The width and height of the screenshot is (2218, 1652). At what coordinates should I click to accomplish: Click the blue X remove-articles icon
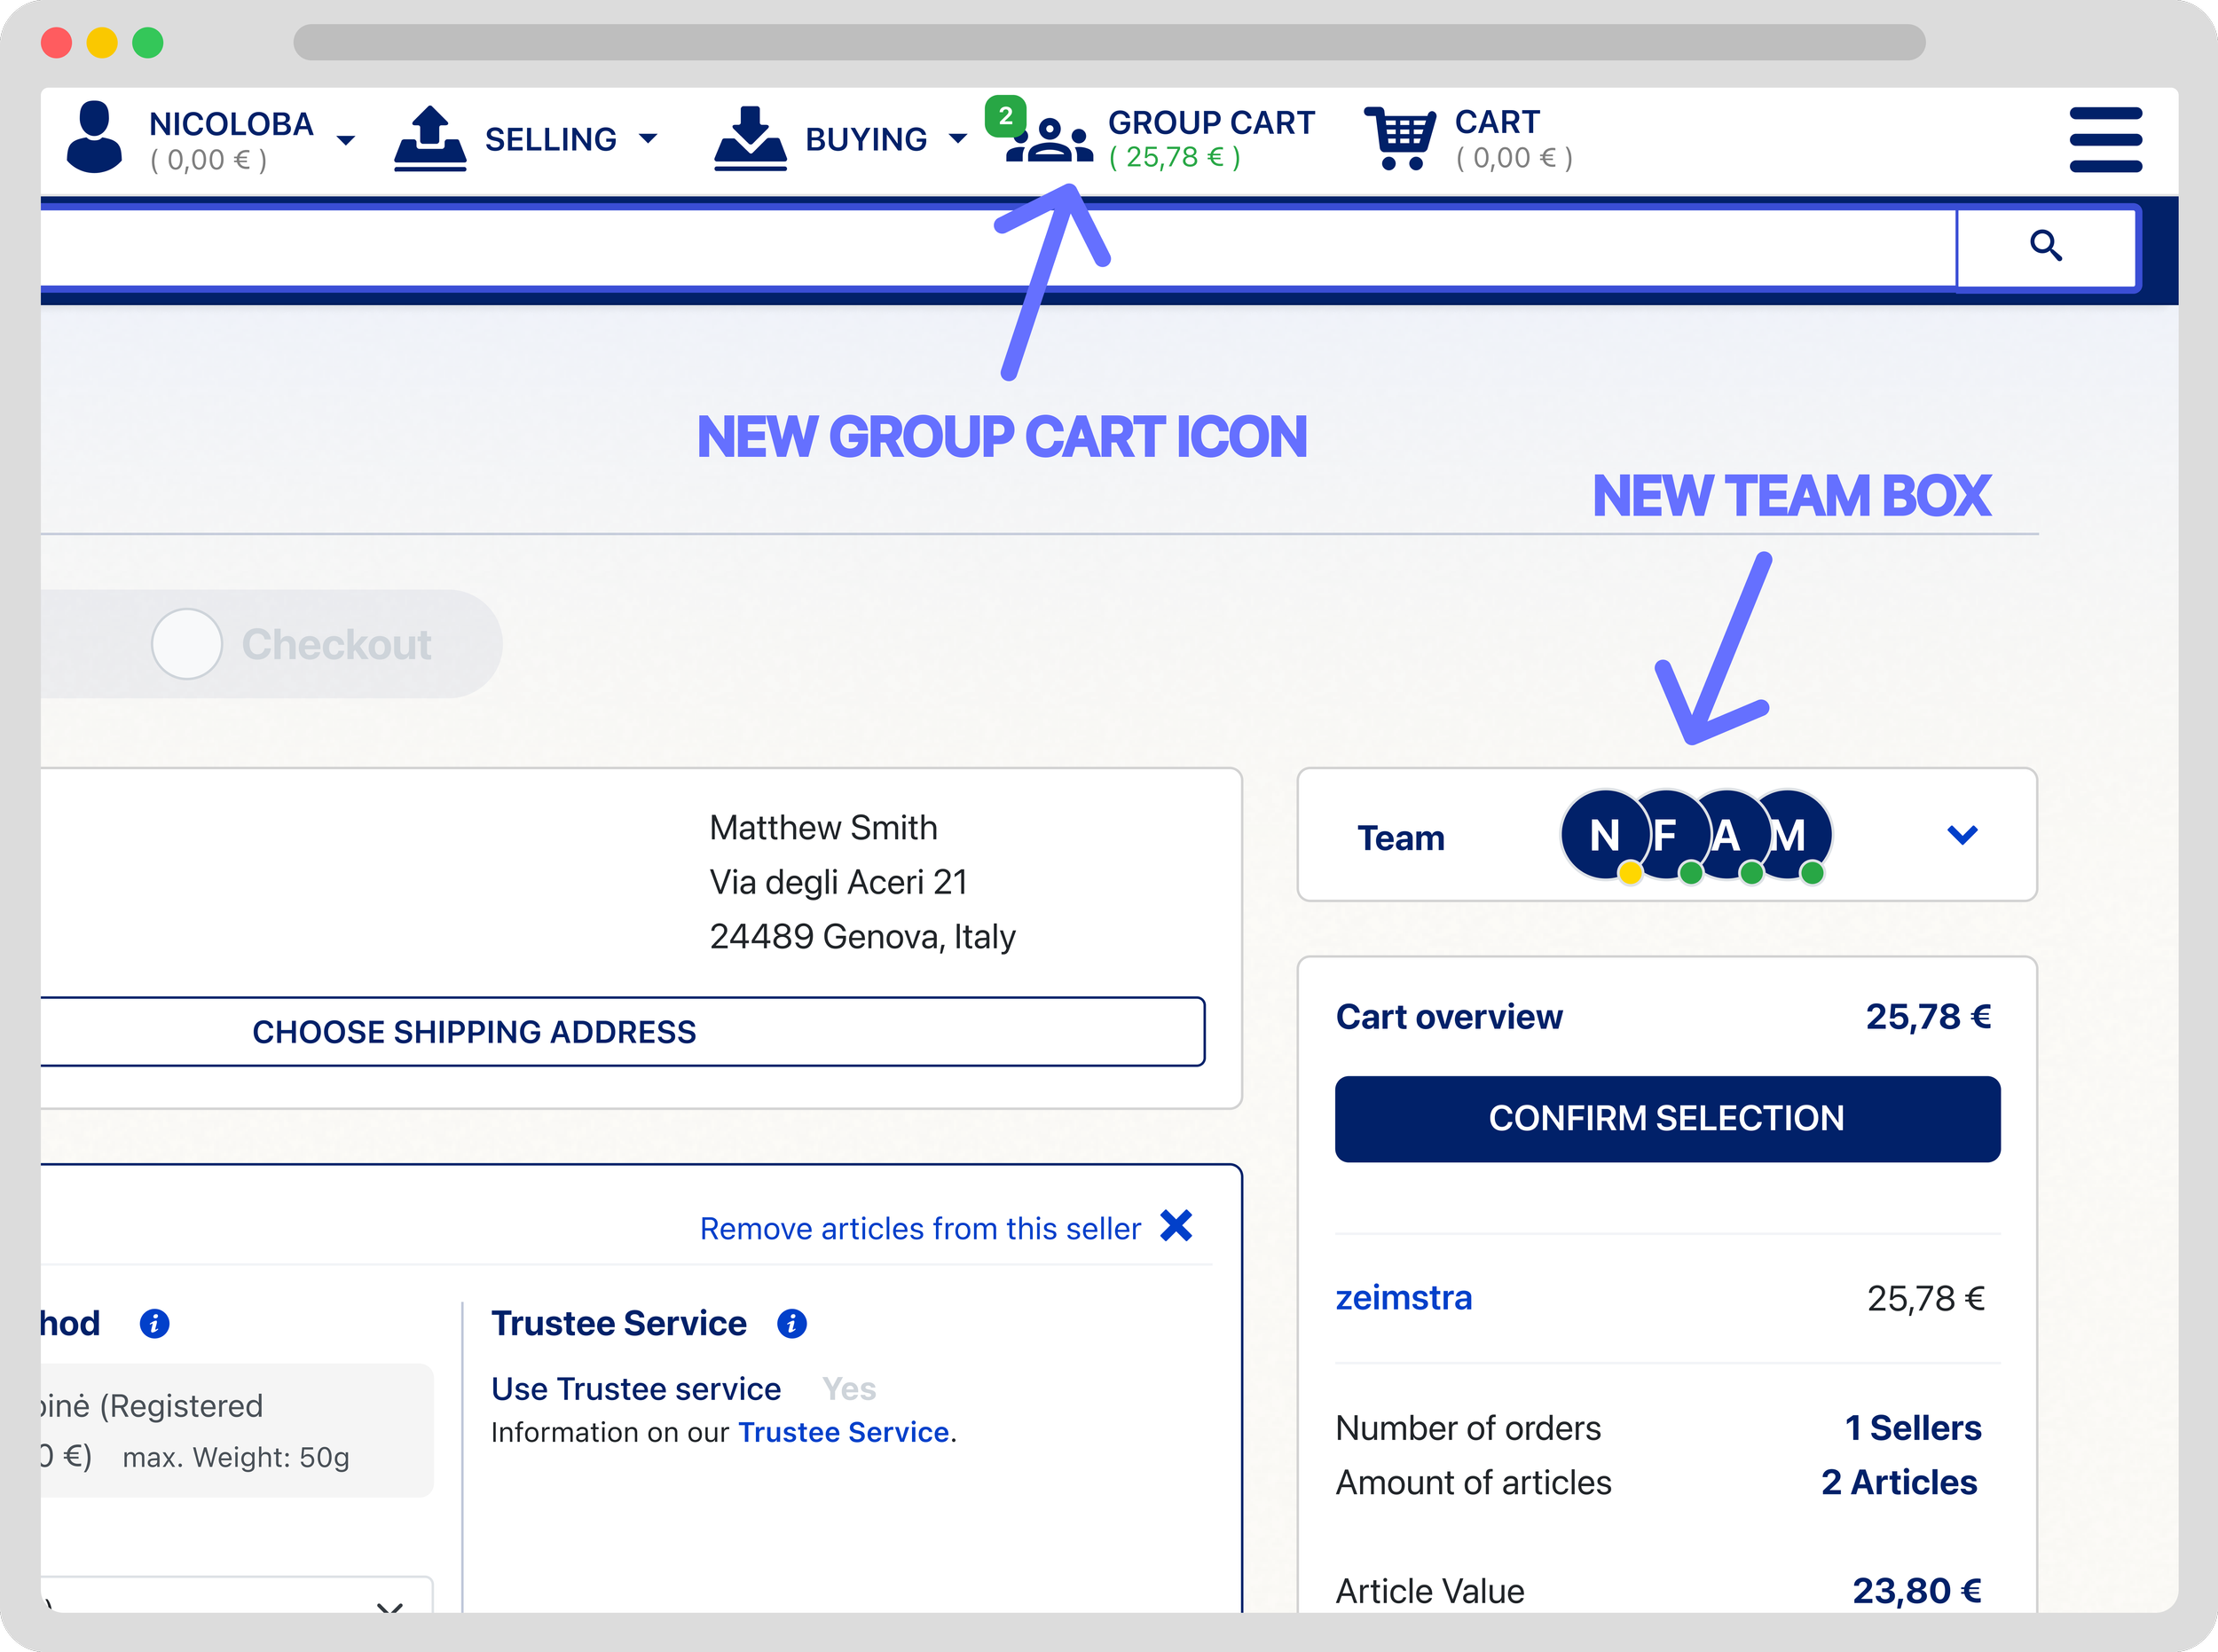(x=1176, y=1226)
